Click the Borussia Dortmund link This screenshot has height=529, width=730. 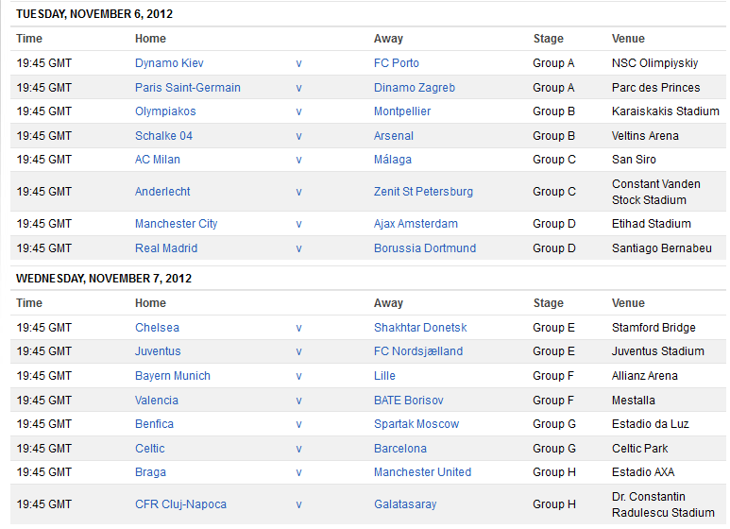(x=424, y=248)
